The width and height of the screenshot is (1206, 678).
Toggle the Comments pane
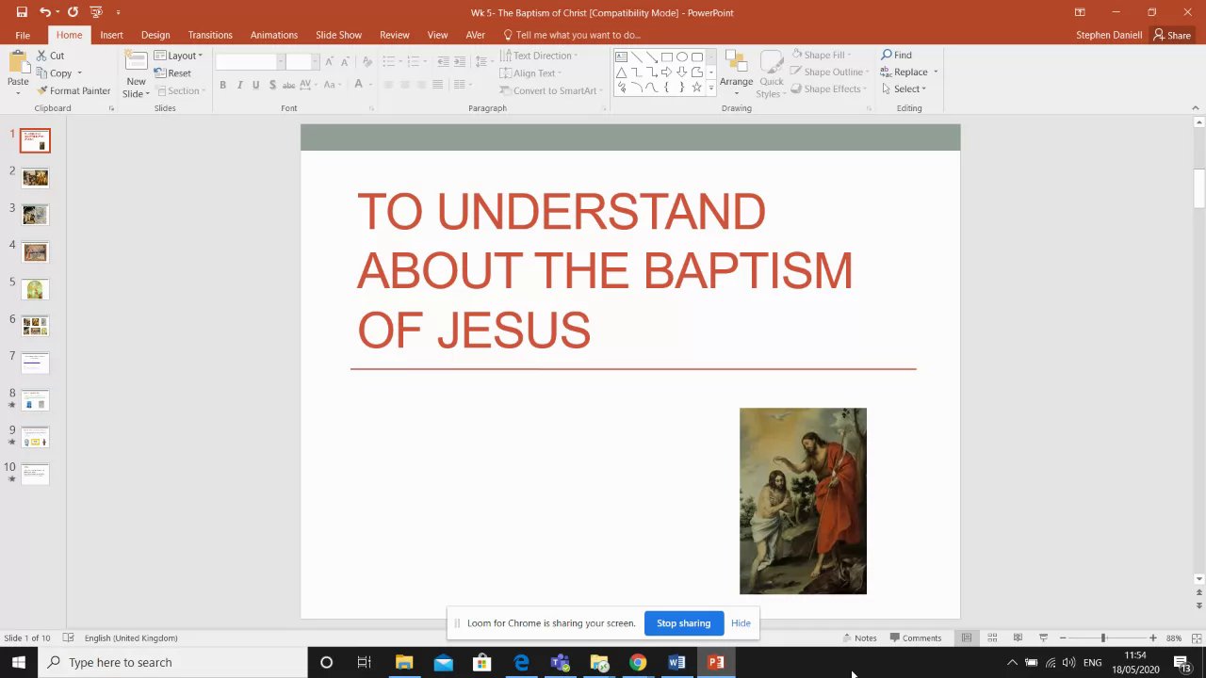(x=915, y=638)
